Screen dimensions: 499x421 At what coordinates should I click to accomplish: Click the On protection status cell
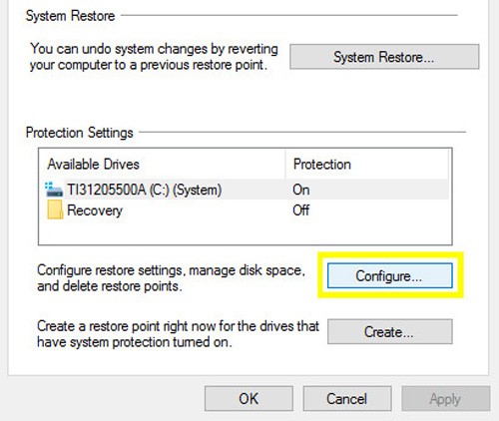click(x=301, y=190)
